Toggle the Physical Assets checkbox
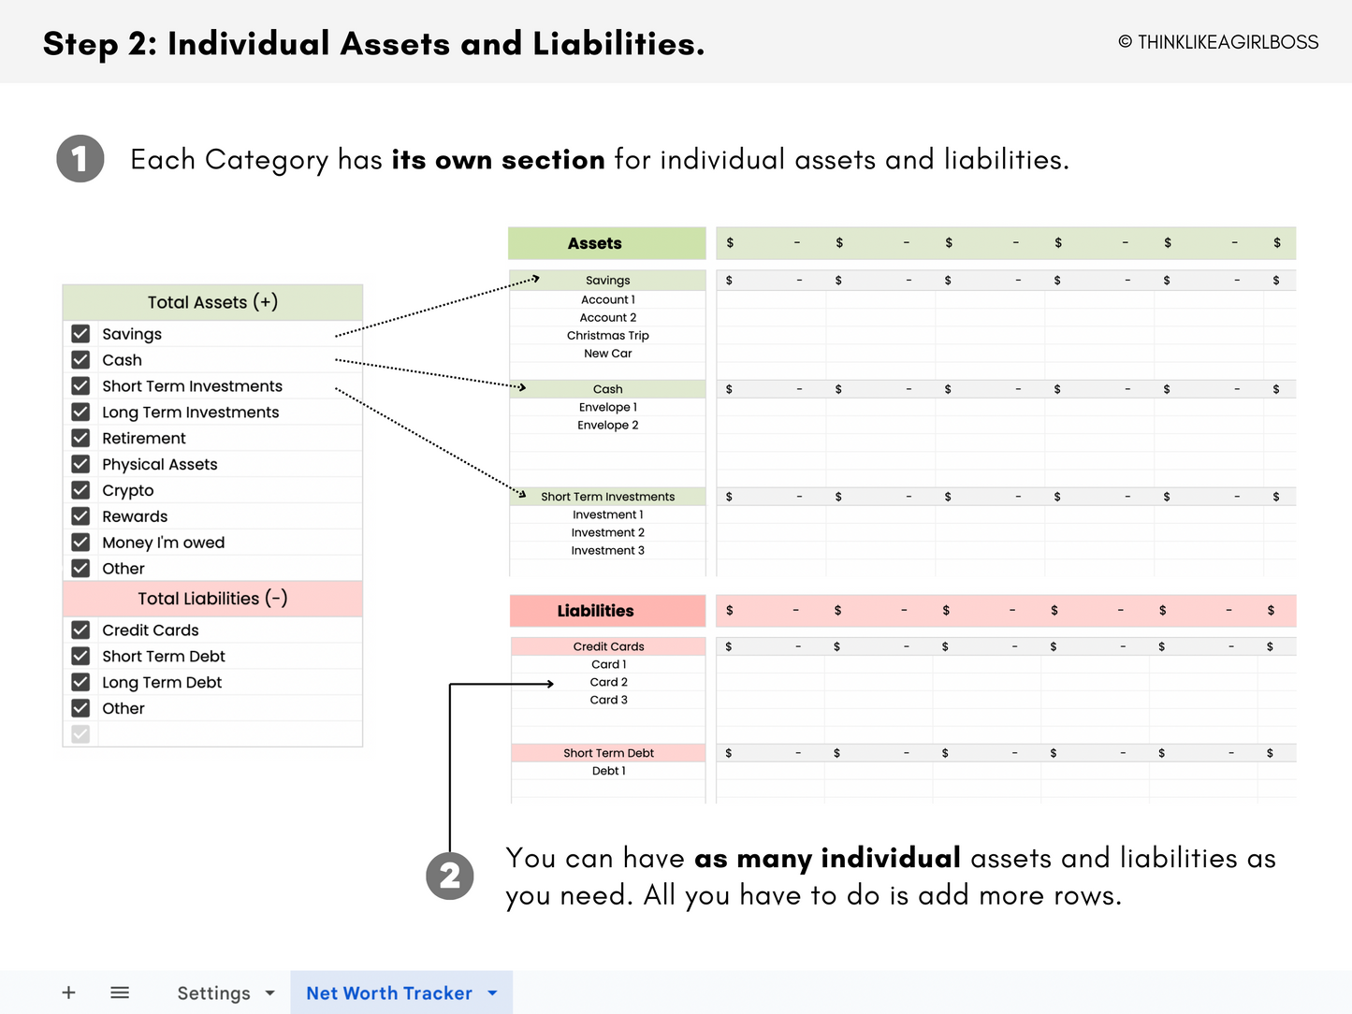1352x1014 pixels. point(80,464)
